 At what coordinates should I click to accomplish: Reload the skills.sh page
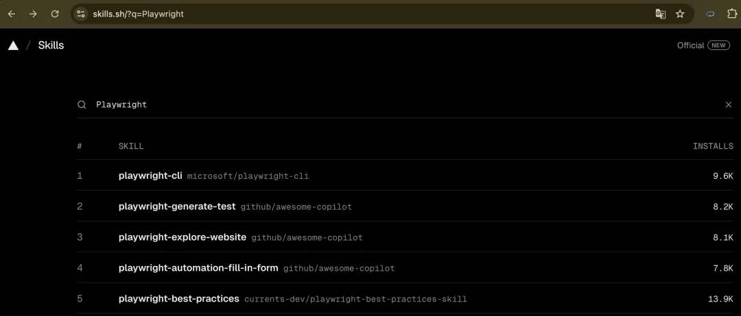(x=55, y=14)
